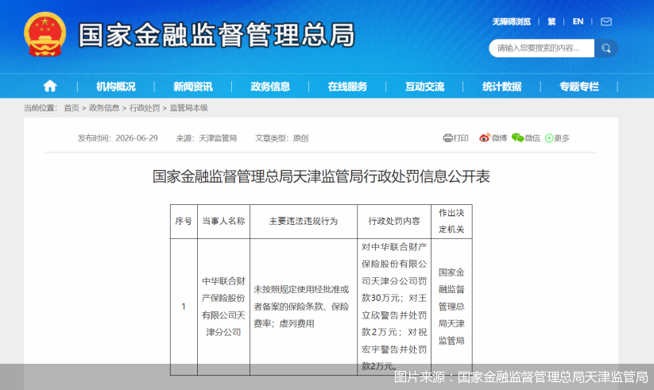Open the 互动交流 menu

click(x=424, y=87)
